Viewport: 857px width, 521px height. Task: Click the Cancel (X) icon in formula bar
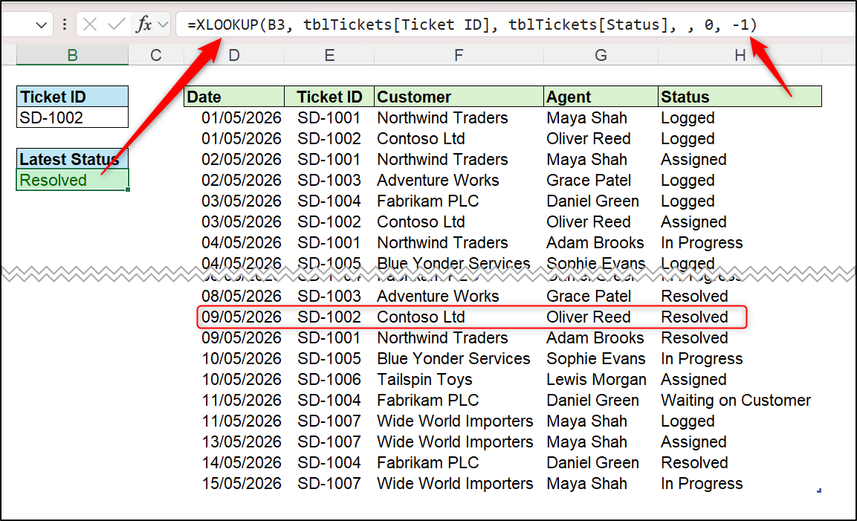point(90,25)
